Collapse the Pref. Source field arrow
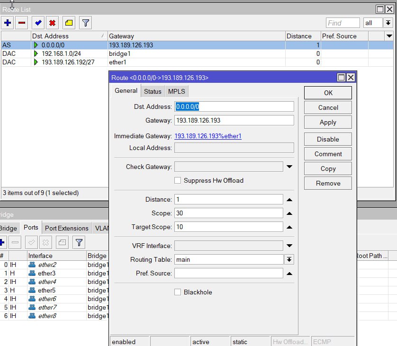The image size is (397, 346). [289, 274]
